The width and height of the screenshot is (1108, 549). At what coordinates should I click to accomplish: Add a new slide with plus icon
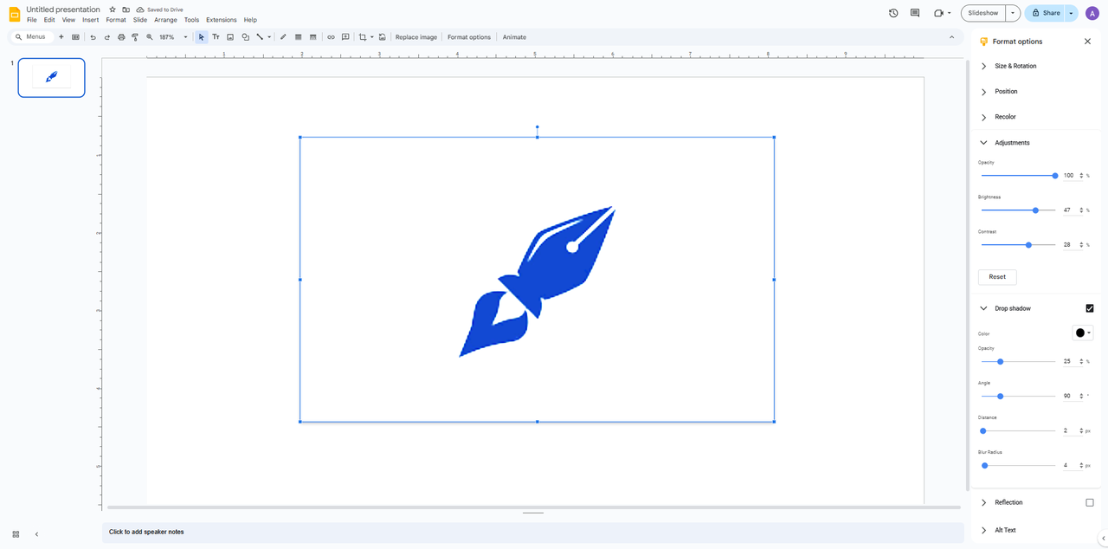point(61,37)
